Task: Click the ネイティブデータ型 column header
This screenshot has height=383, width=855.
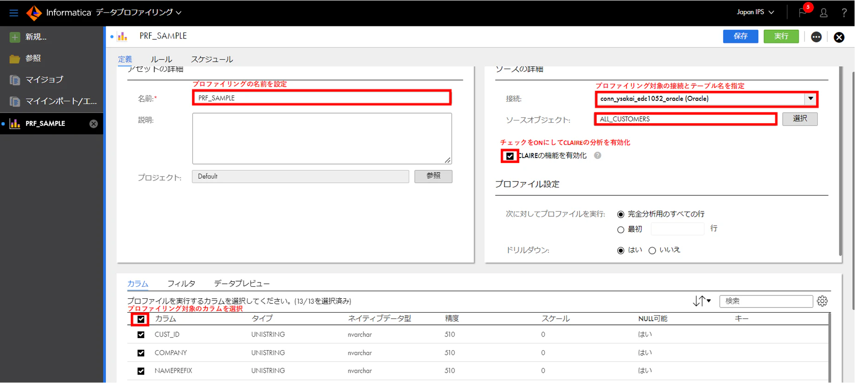Action: [x=380, y=319]
